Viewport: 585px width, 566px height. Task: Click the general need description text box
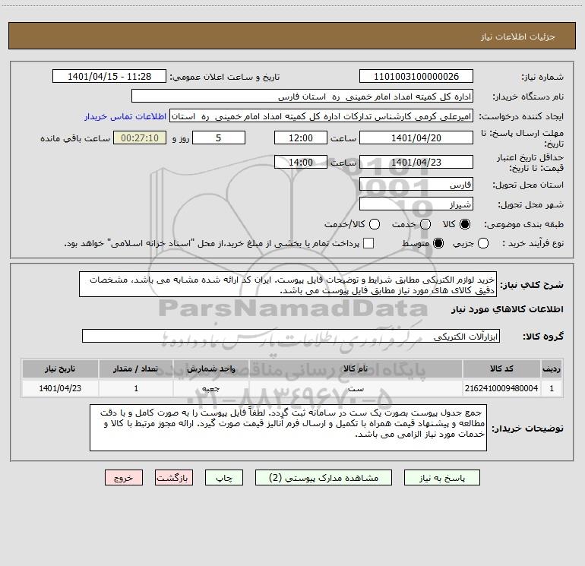[288, 284]
